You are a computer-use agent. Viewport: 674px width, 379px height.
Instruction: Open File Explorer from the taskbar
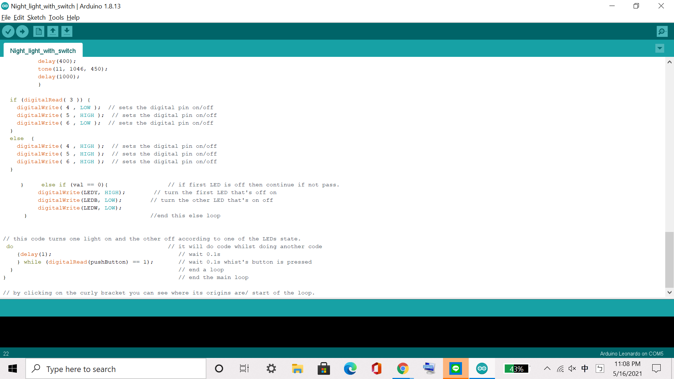pyautogui.click(x=297, y=368)
